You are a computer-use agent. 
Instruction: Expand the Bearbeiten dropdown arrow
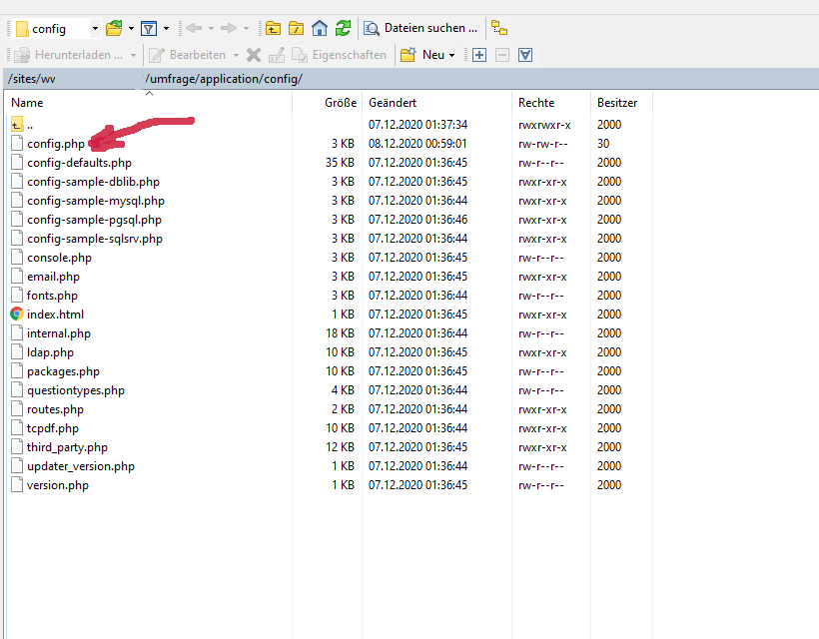(x=236, y=55)
